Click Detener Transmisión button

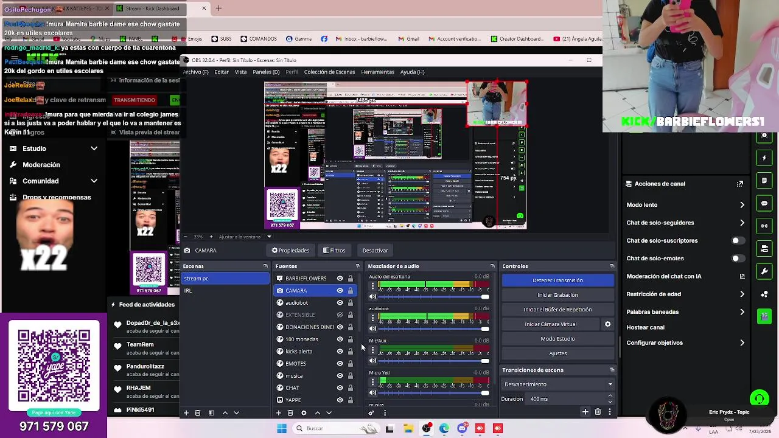coord(557,280)
